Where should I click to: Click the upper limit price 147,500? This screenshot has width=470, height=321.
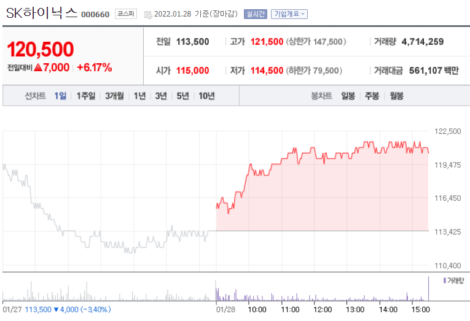click(x=327, y=42)
